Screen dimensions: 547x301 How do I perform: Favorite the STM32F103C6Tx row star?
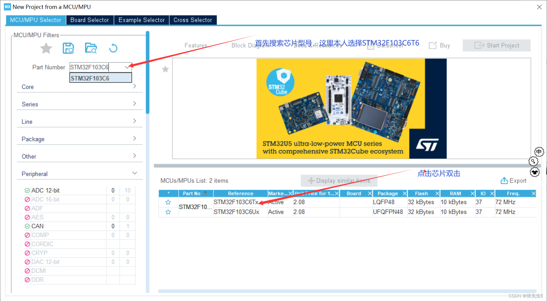(x=168, y=202)
